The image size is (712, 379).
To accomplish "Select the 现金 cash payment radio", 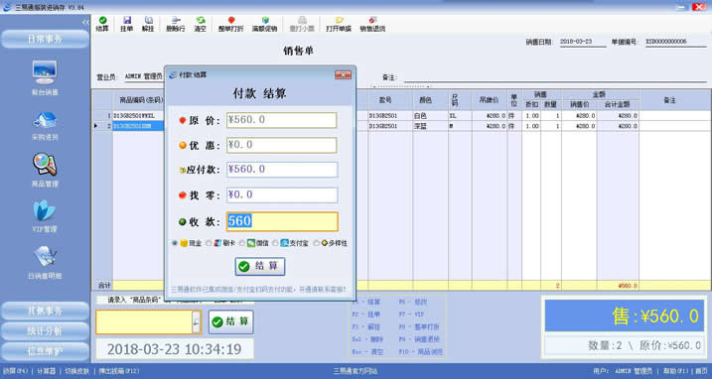I will click(175, 243).
